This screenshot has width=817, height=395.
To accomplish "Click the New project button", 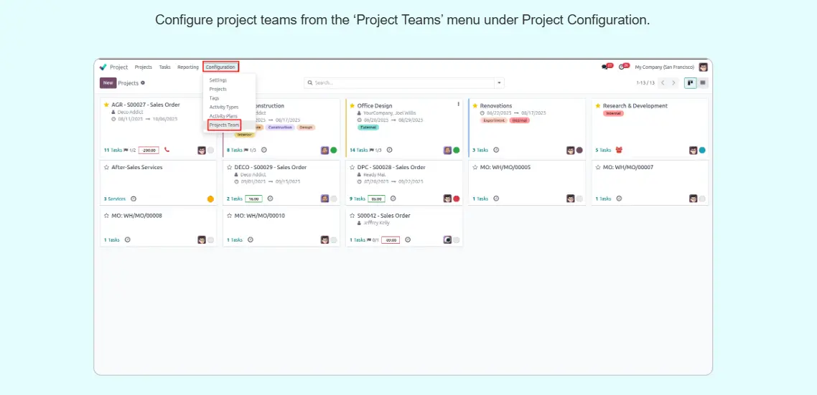I will coord(108,83).
